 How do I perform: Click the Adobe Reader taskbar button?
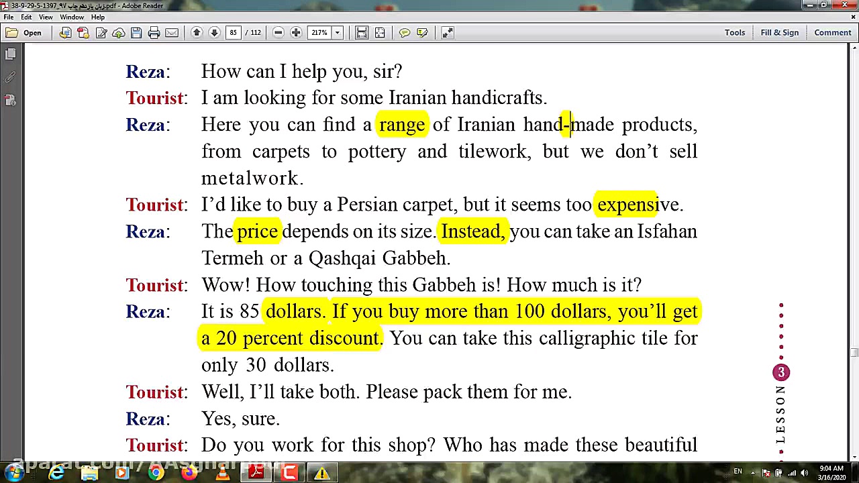pos(256,473)
